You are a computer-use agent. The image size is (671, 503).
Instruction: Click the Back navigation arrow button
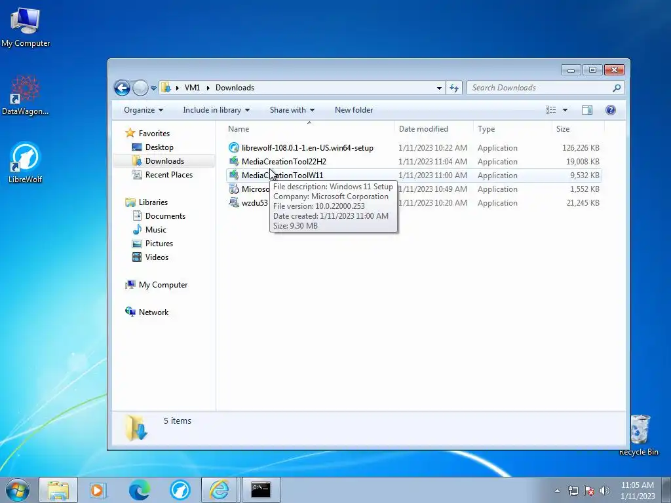click(122, 88)
